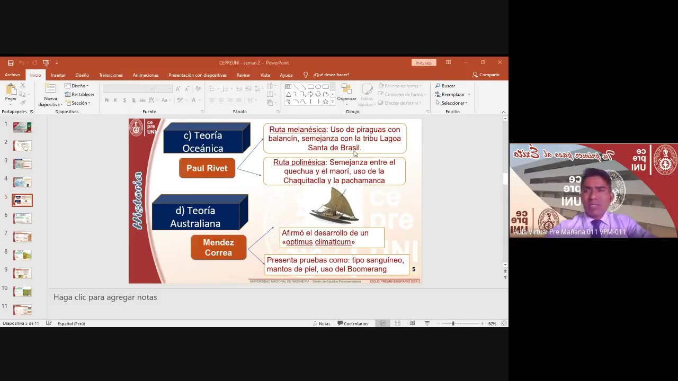This screenshot has height=381, width=678.
Task: Choose the star shape in shapes gallery
Action: coord(326,102)
